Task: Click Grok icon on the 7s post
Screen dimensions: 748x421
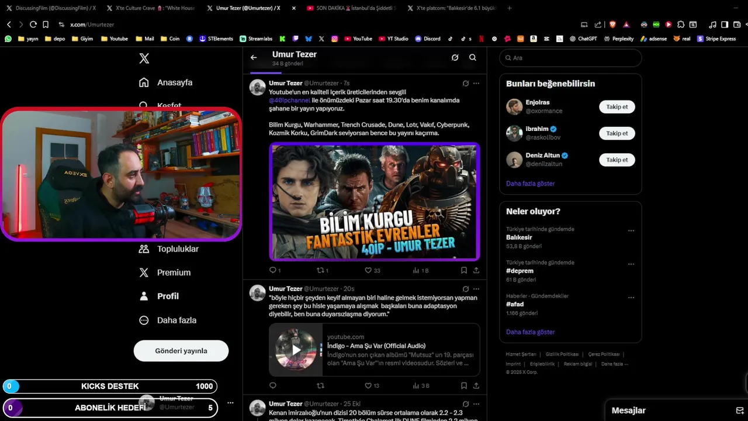Action: click(x=466, y=84)
